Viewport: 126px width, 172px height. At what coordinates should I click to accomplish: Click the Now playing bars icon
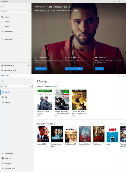(x=2, y=31)
